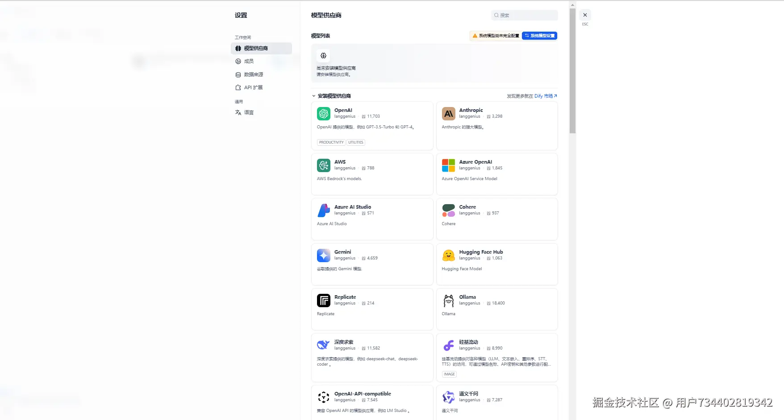Click the Ollama llama icon

448,301
